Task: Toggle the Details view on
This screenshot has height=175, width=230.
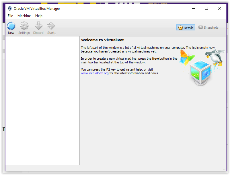Action: 186,27
